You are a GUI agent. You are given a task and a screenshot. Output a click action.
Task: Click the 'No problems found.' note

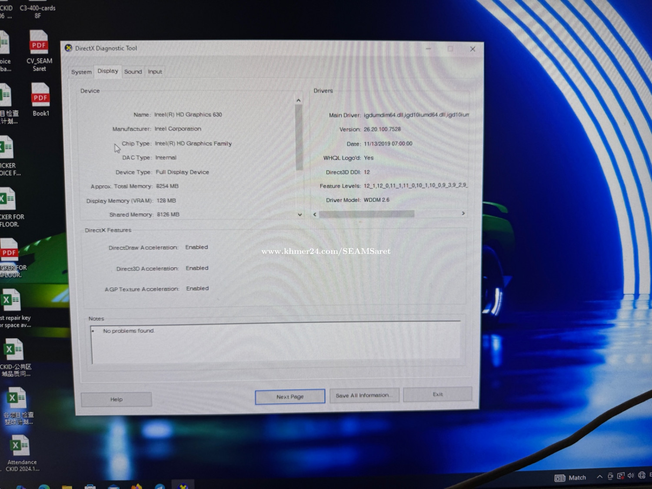[x=129, y=331]
